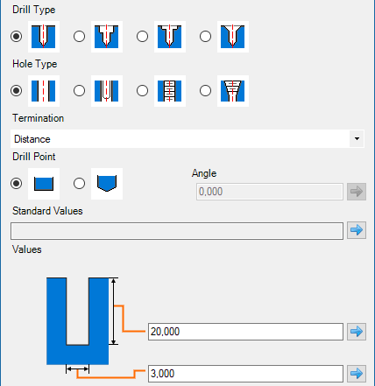Viewport: 375px width, 386px height.
Task: Toggle the tapped hole type radio button
Action: pyautogui.click(x=142, y=91)
